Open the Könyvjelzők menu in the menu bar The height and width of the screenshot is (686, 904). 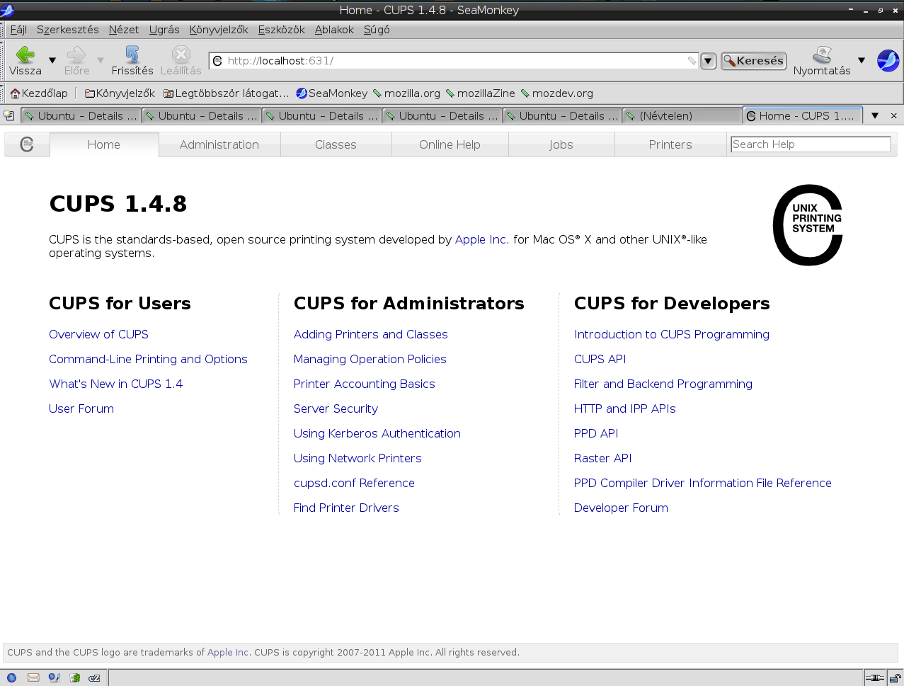(x=219, y=30)
